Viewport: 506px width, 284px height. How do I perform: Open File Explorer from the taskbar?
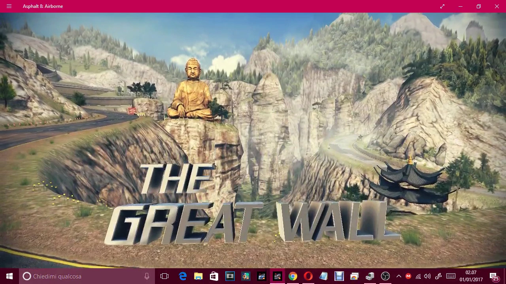coord(198,277)
